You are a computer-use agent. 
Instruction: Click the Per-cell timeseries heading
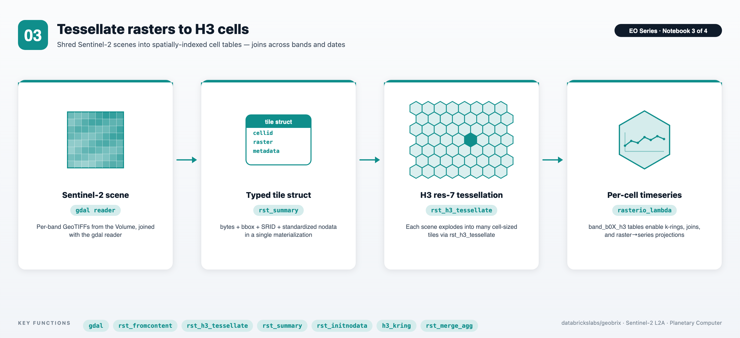click(644, 195)
